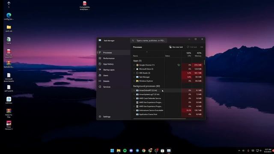Open the Users tab

[114, 75]
